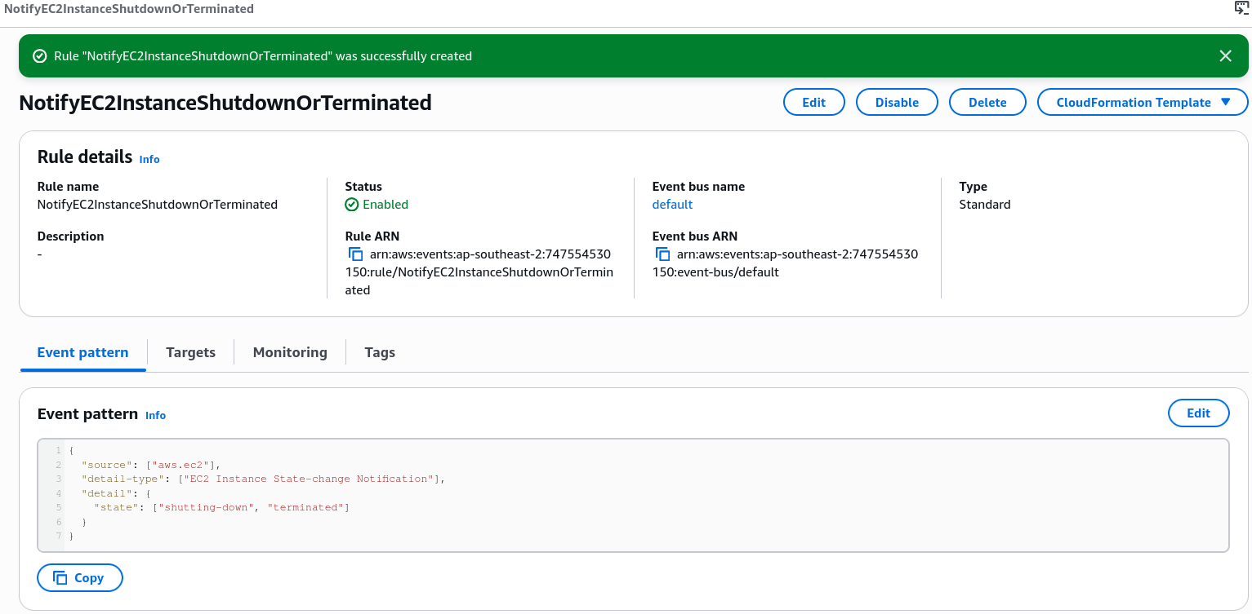Click the Edit button beside the rule title
Viewport: 1252px width, 614px height.
click(814, 103)
